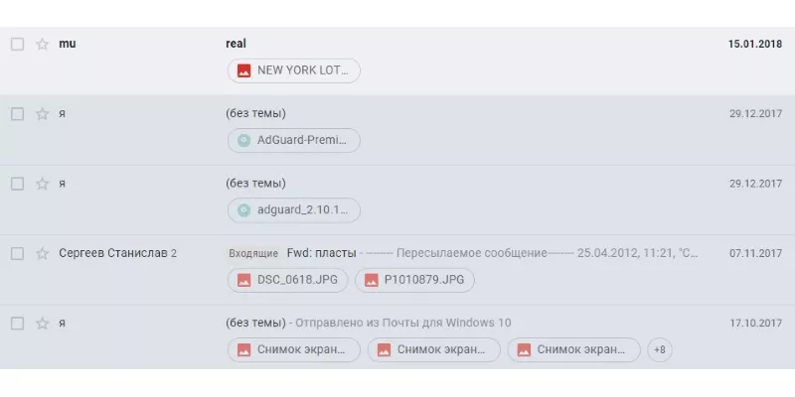Star the 17.10.2017 email from я

pos(42,323)
